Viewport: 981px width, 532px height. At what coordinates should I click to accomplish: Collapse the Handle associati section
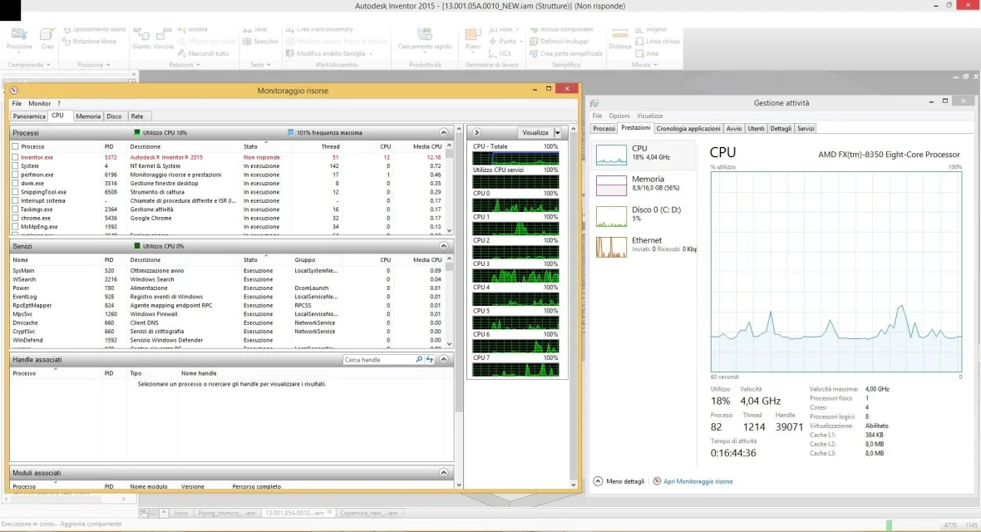tap(444, 359)
